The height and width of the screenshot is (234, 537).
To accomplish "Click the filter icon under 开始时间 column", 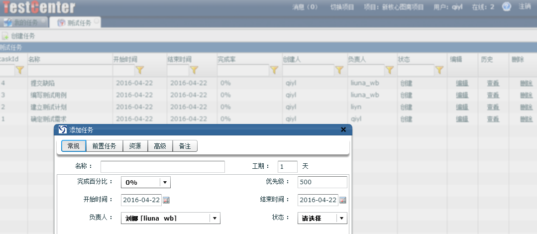I will tap(140, 70).
